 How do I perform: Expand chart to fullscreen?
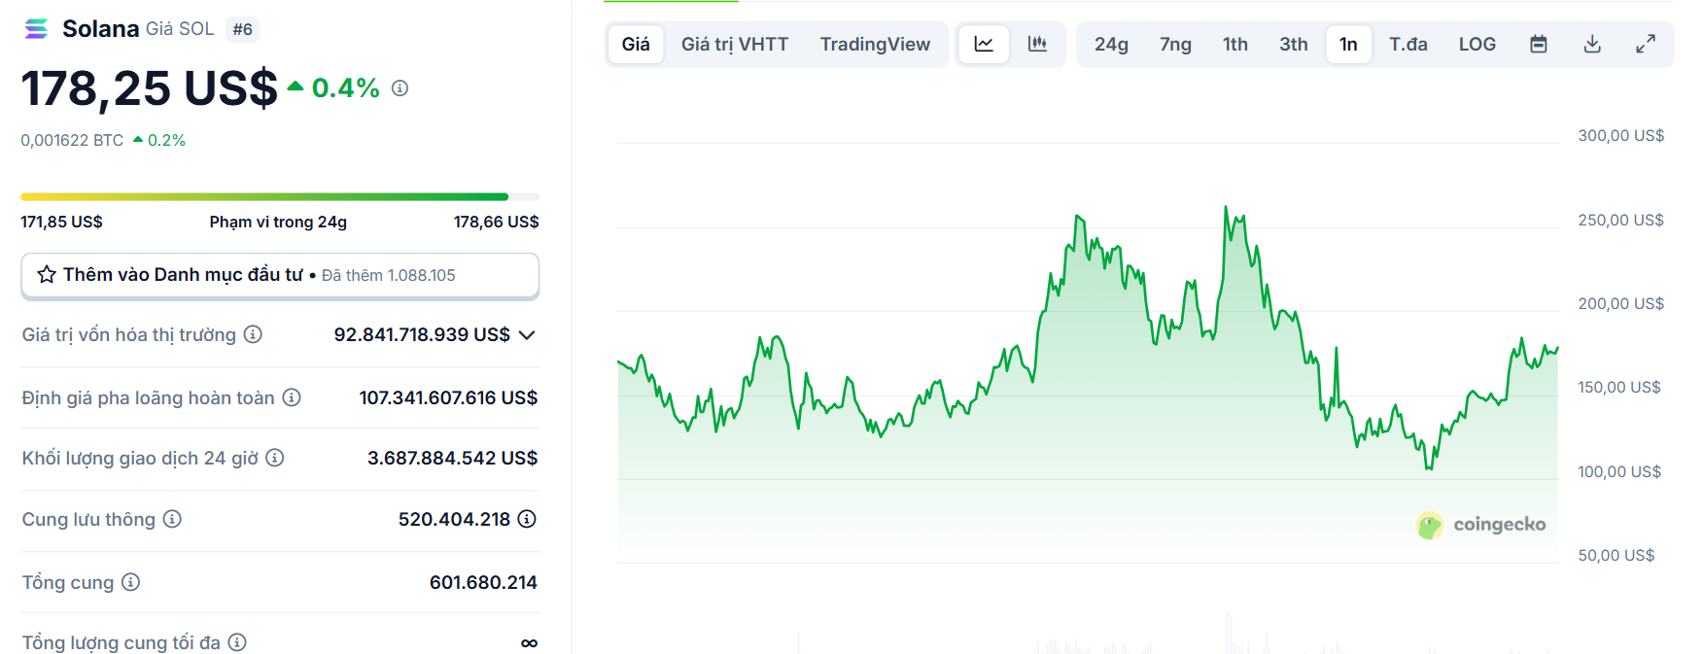(1645, 44)
